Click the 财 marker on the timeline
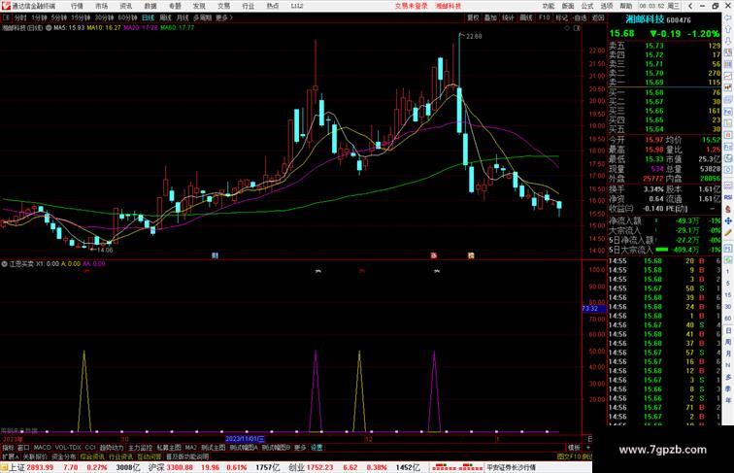 click(215, 255)
